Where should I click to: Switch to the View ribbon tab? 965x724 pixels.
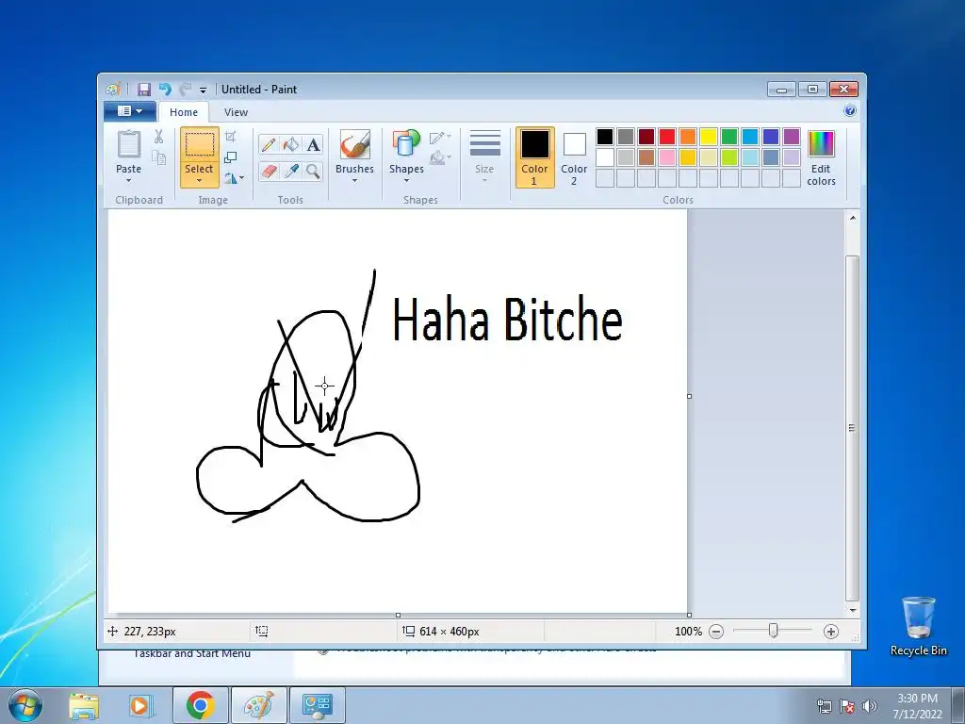(236, 112)
